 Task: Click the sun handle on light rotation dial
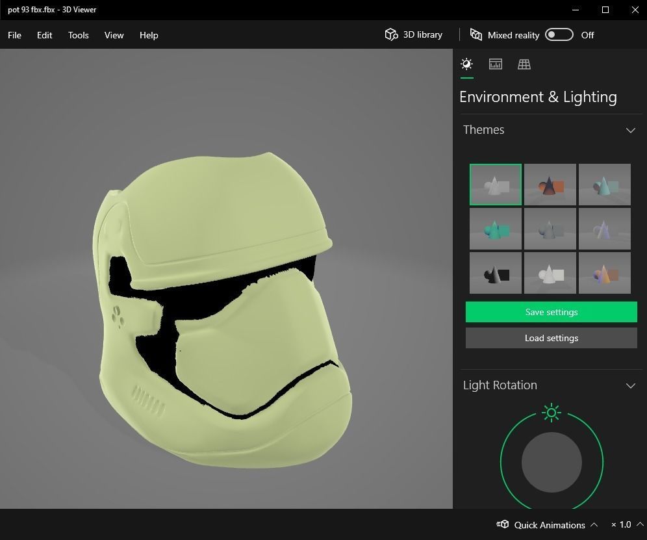tap(552, 413)
